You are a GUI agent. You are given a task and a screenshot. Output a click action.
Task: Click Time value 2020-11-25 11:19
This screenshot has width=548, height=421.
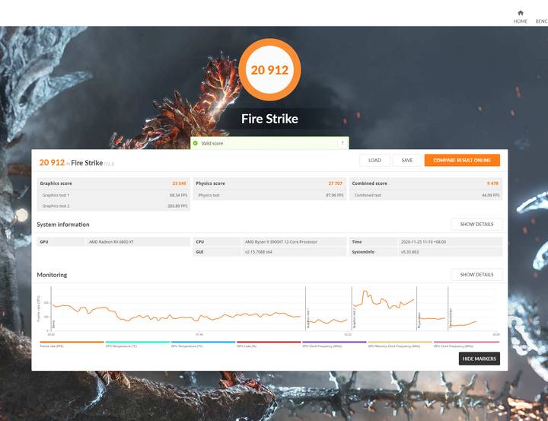pos(423,241)
